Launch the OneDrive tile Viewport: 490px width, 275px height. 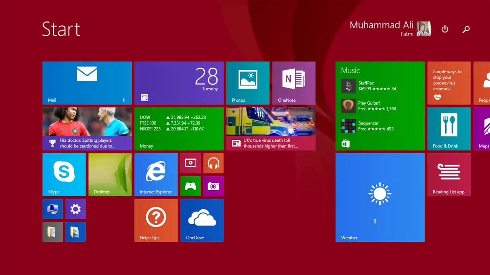(x=202, y=220)
